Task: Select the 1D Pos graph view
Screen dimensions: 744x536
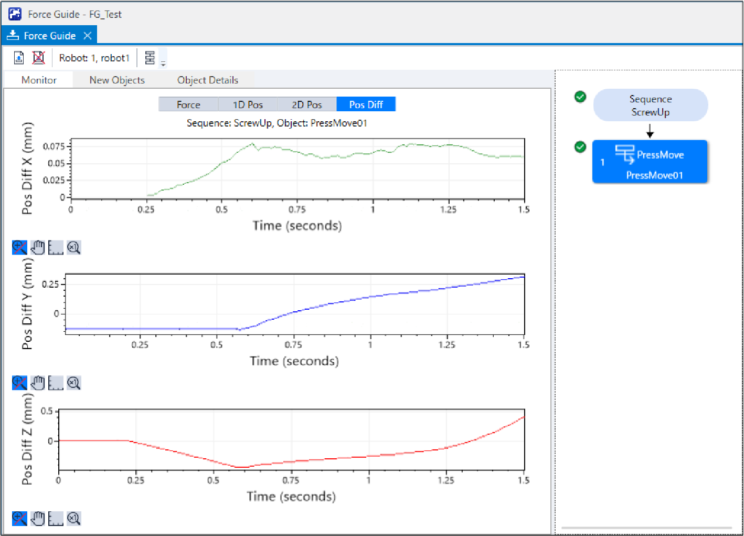Action: [248, 104]
